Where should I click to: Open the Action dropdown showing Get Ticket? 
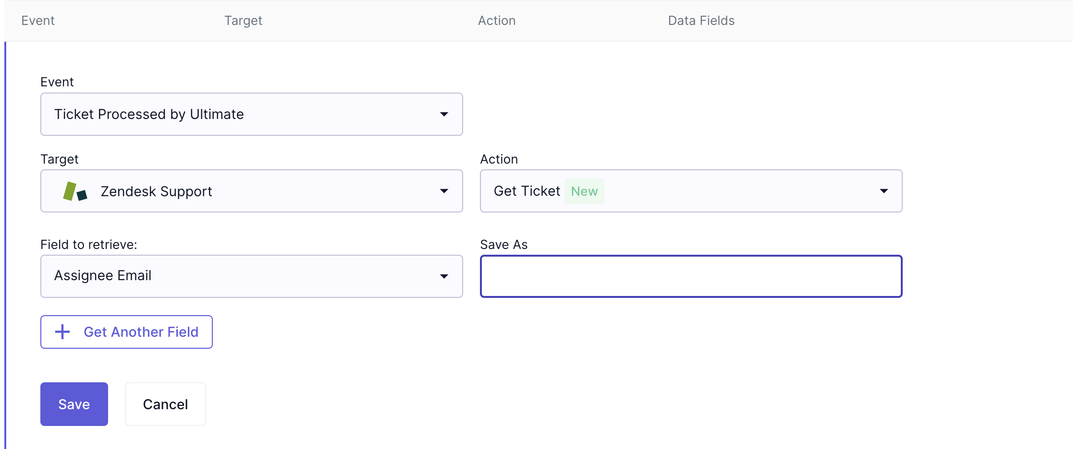point(691,191)
